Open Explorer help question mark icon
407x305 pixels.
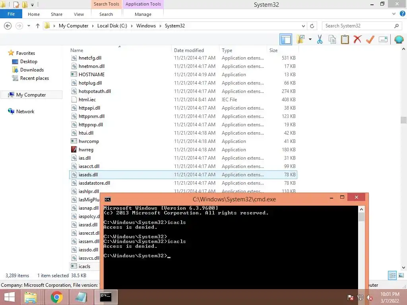(x=402, y=14)
